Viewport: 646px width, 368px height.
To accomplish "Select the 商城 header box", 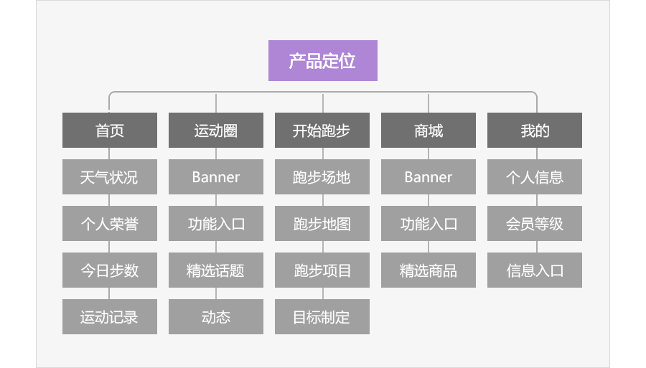I will point(429,130).
